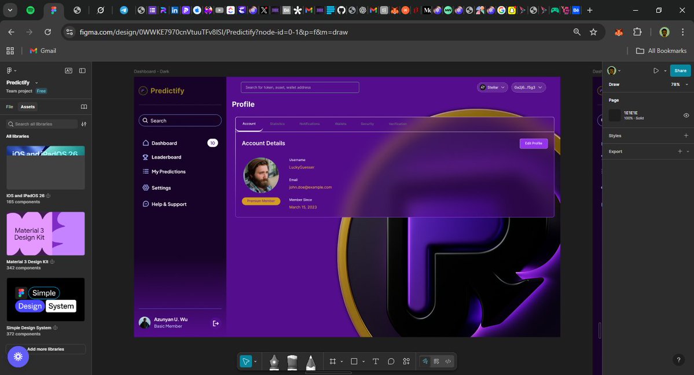
Task: Open the user avatar dropdown in Figma panel
Action: click(x=614, y=71)
